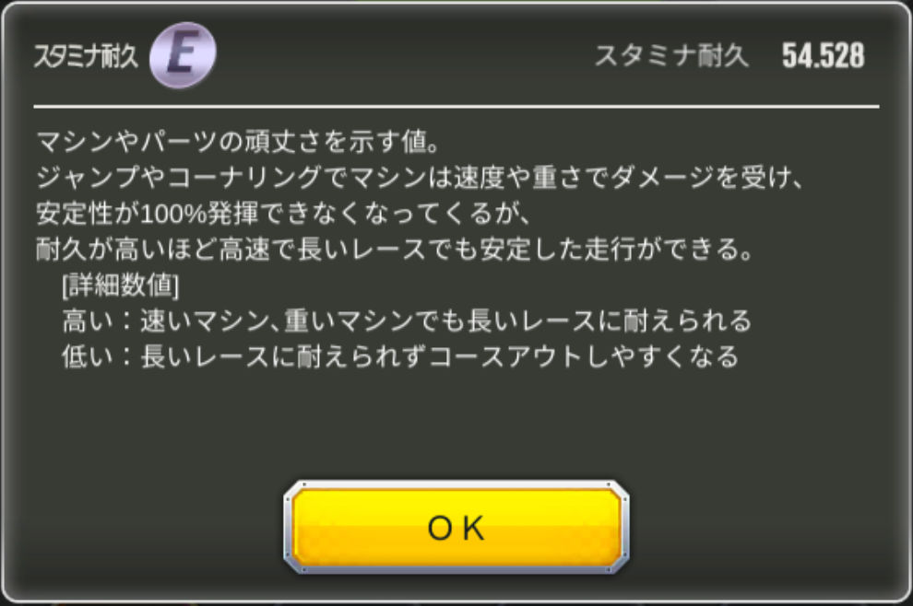
Task: Click the white divider line under the header
Action: coord(456,107)
